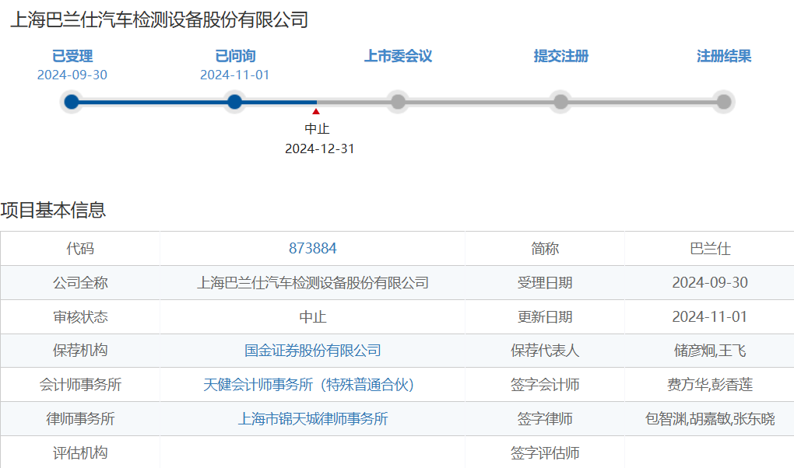
Task: Open the 天健会计师事务所 accounting firm link
Action: (x=309, y=385)
